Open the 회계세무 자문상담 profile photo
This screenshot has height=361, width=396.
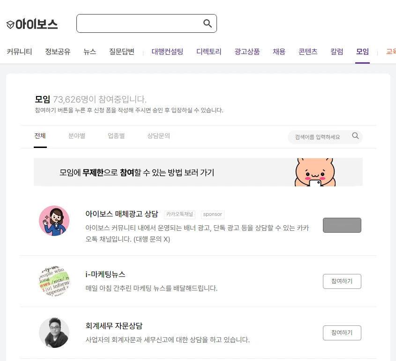(x=54, y=333)
